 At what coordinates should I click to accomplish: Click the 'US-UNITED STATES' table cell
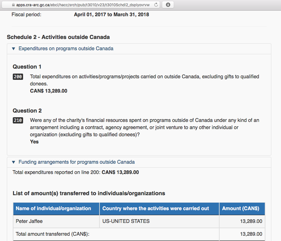coord(126,221)
